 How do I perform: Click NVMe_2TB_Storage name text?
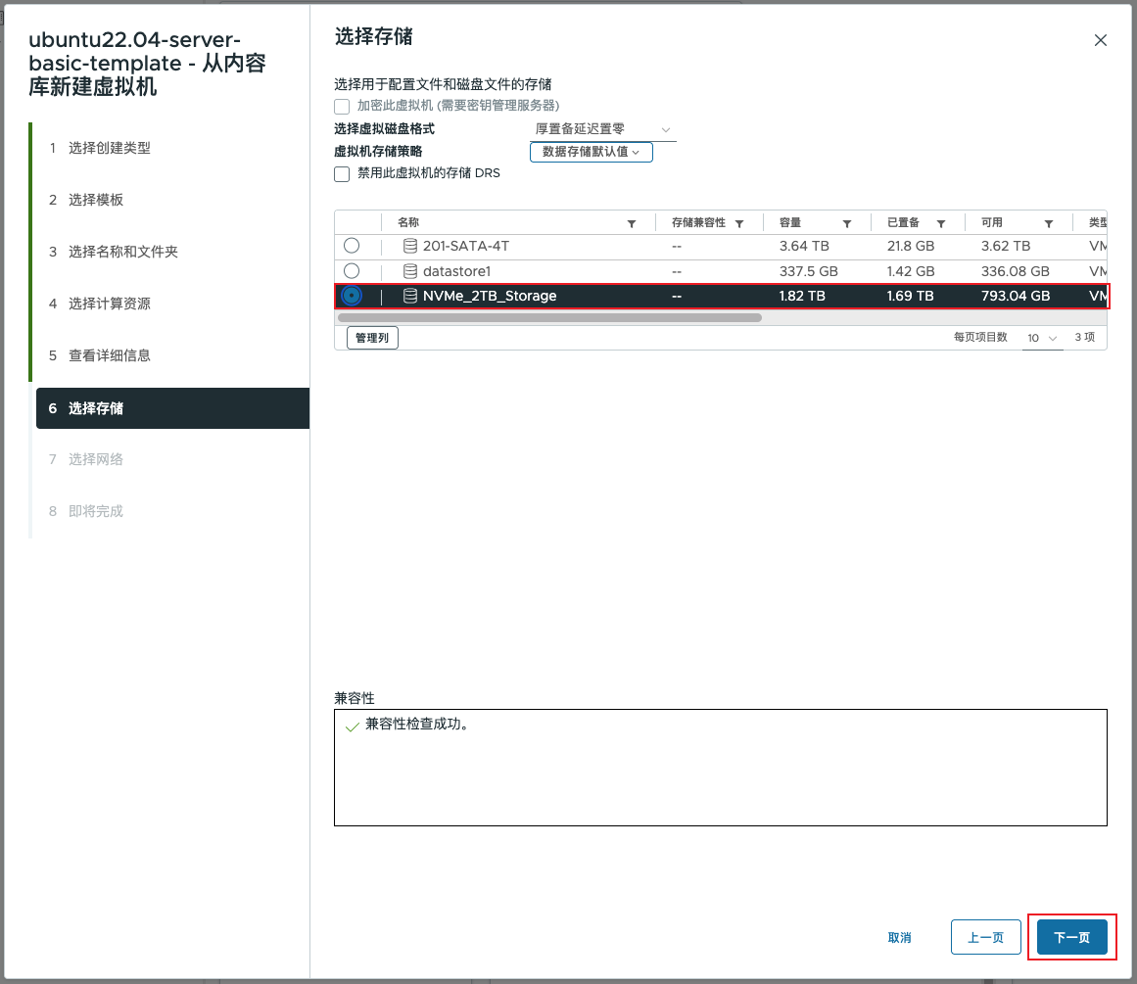tap(491, 296)
